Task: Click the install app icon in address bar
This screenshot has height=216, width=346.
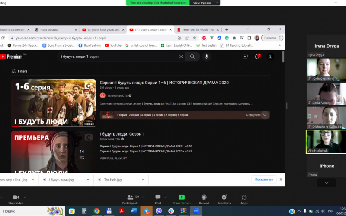Action: pos(179,38)
